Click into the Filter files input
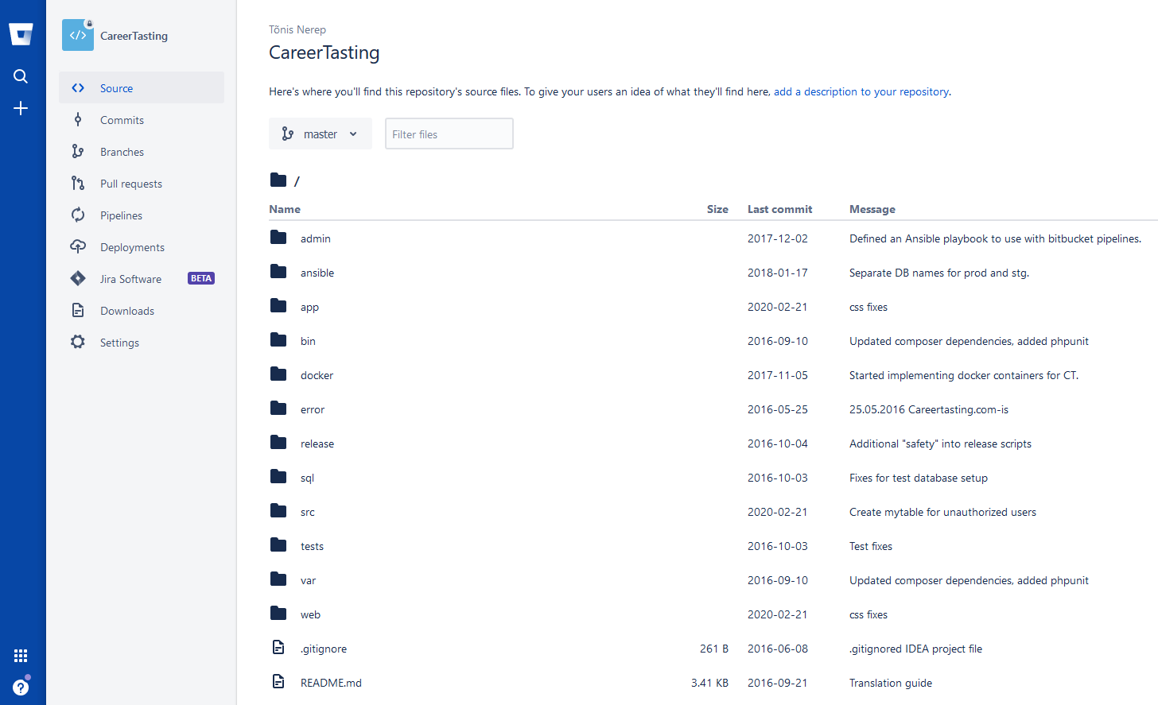The image size is (1158, 705). click(449, 134)
